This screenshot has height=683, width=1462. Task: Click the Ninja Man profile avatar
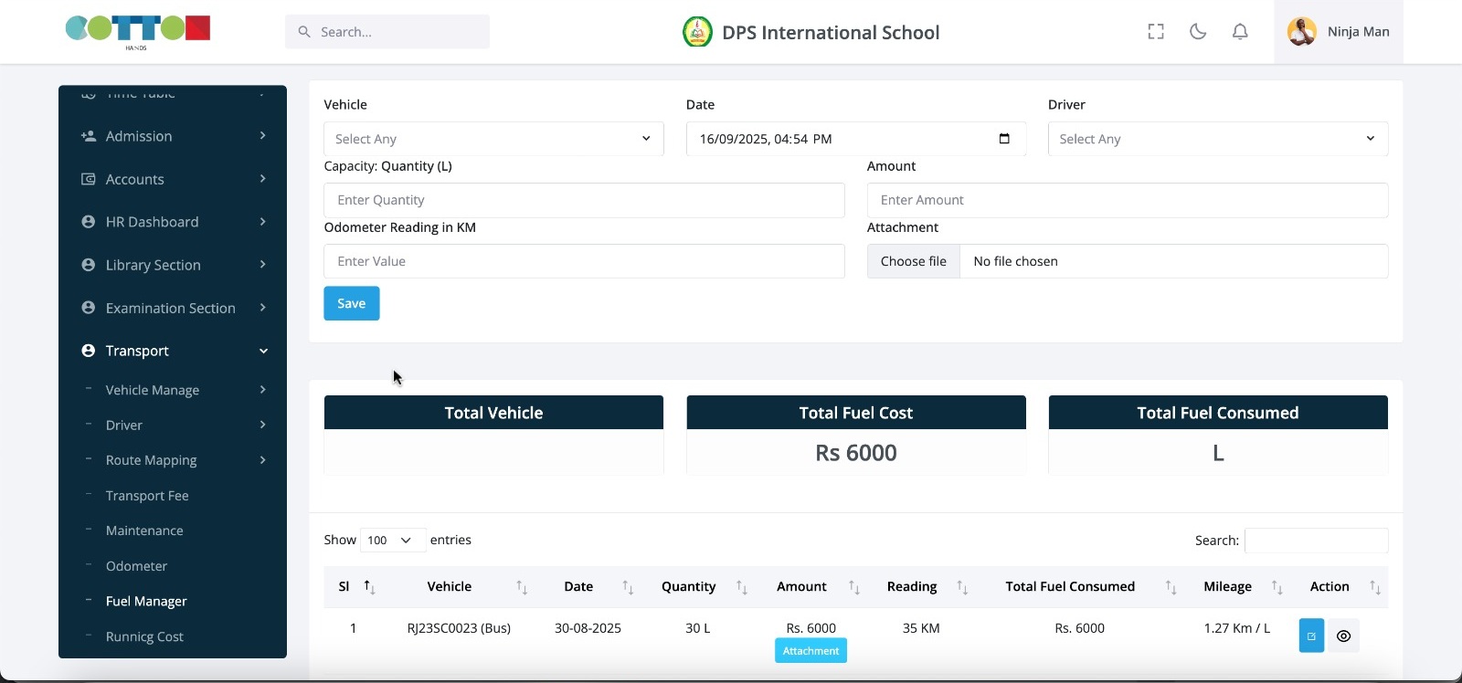click(x=1302, y=32)
